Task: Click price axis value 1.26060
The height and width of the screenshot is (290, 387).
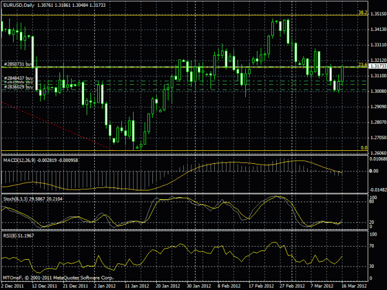Action: pos(378,153)
